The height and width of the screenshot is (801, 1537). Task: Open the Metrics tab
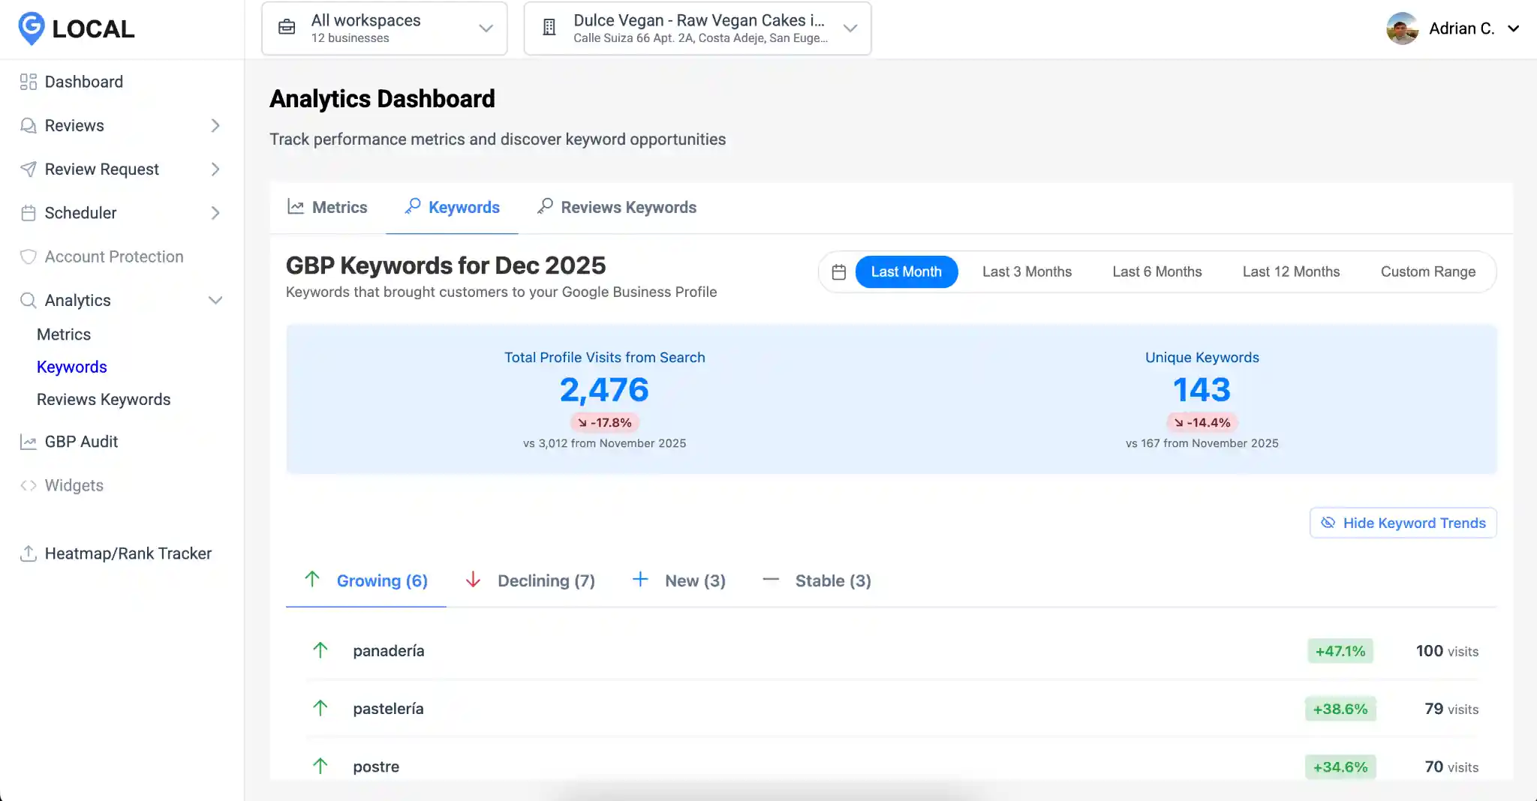point(340,207)
